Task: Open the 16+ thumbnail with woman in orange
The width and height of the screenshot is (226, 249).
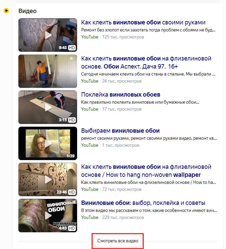Action: [x=48, y=71]
